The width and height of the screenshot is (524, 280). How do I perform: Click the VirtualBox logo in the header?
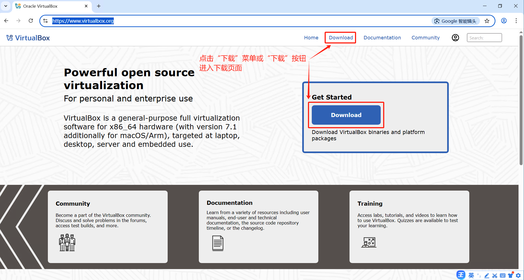[28, 38]
